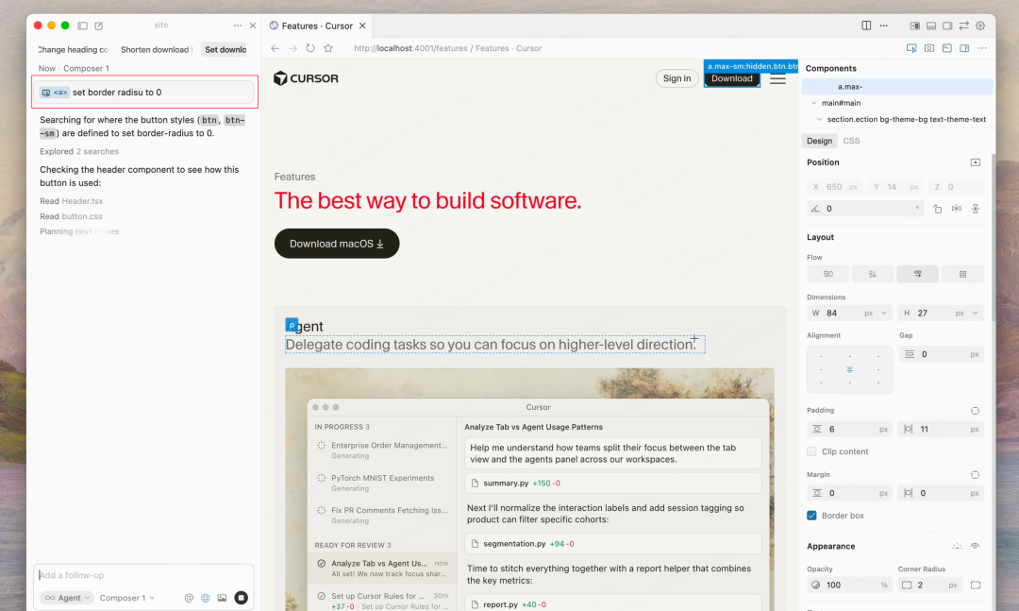Select second Flow layout option
The image size is (1019, 611).
pos(873,274)
